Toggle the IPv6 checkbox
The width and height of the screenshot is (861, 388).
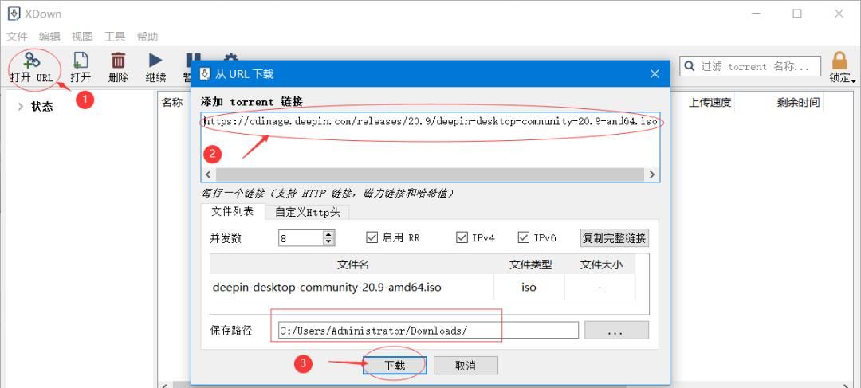pos(523,237)
